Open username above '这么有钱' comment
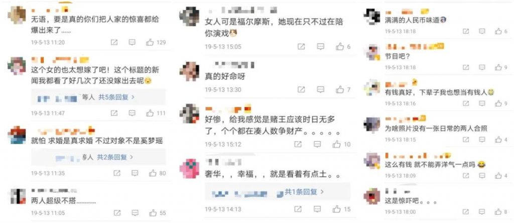The height and width of the screenshot is (223, 514). 418,155
